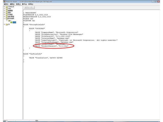Image resolution: width=163 pixels, height=122 pixels.
Task: Click the InternalName msnmsgr.exe value line
Action: (52, 38)
